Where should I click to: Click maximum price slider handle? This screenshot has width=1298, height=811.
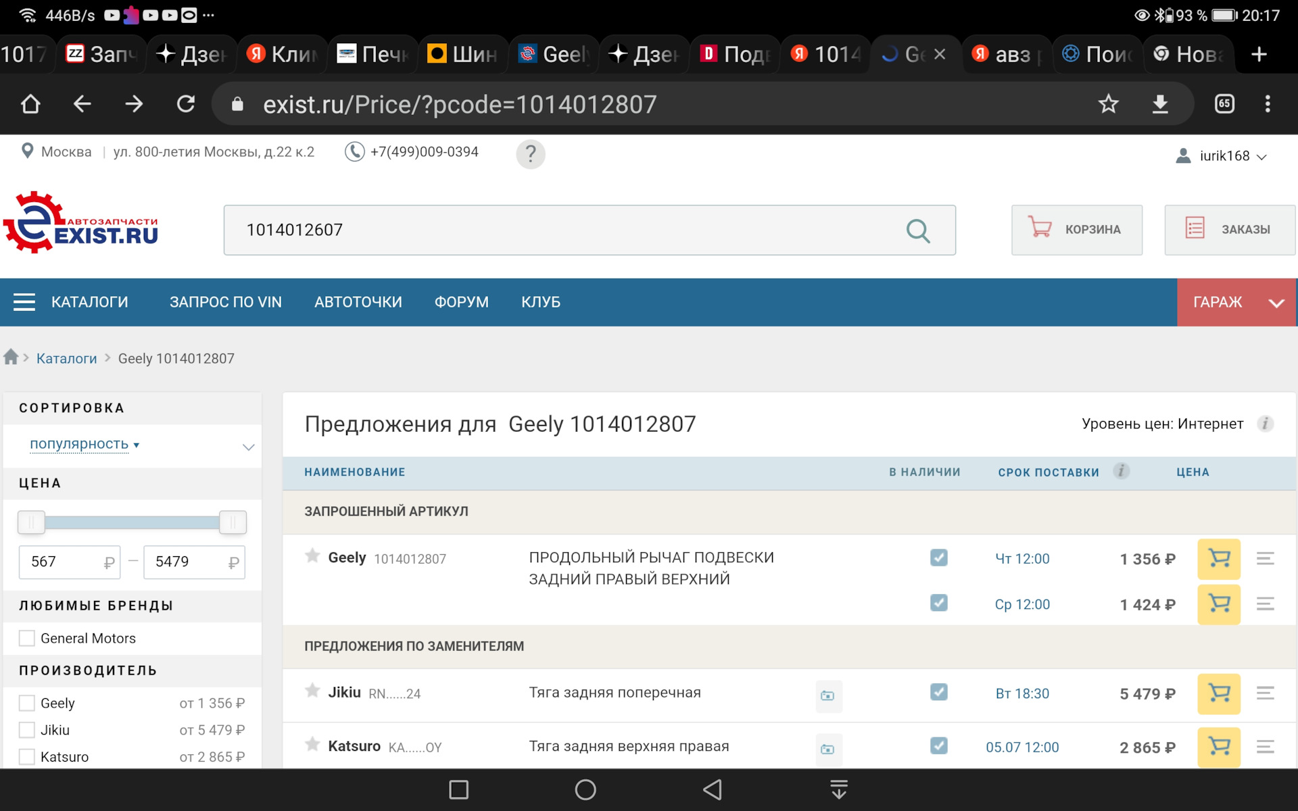coord(233,522)
